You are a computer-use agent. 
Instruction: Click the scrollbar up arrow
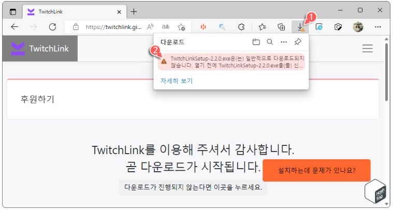coord(386,39)
